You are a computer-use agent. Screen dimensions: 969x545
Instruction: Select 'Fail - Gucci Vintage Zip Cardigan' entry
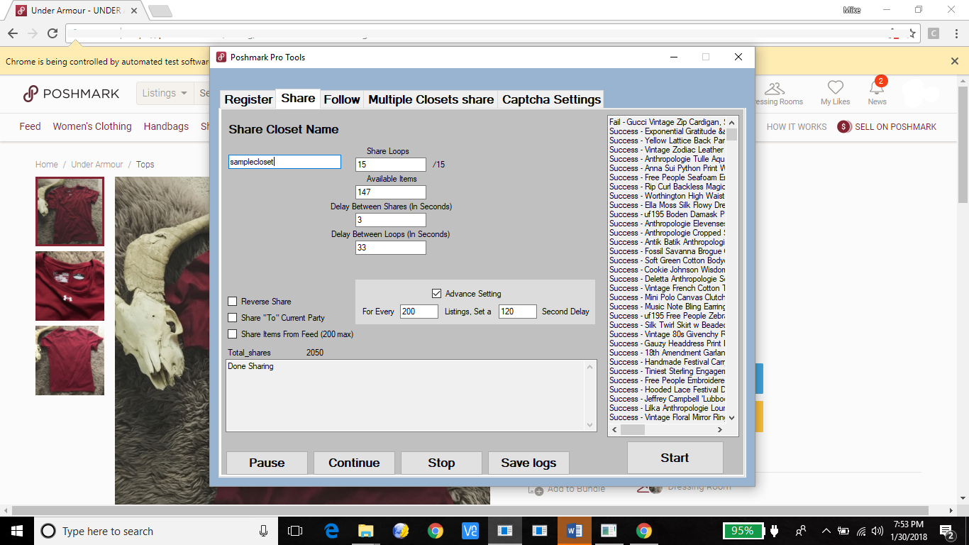tap(667, 122)
